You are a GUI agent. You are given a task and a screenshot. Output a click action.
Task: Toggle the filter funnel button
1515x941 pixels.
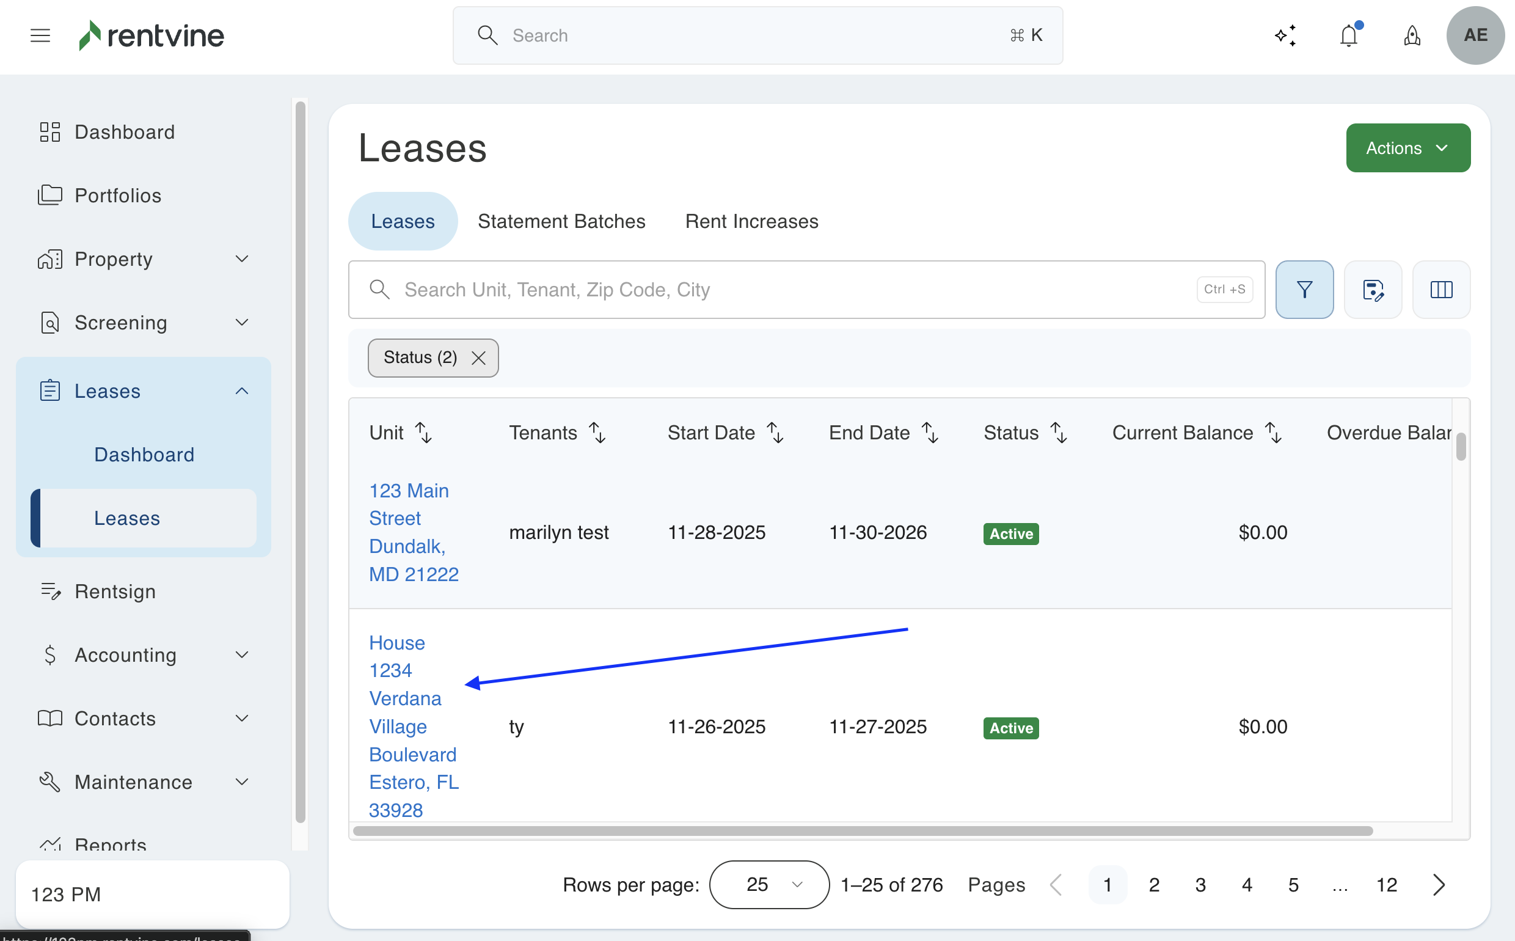point(1304,290)
